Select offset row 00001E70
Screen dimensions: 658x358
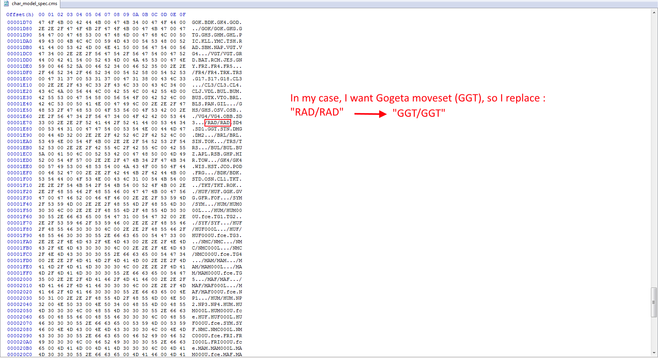pyautogui.click(x=20, y=123)
